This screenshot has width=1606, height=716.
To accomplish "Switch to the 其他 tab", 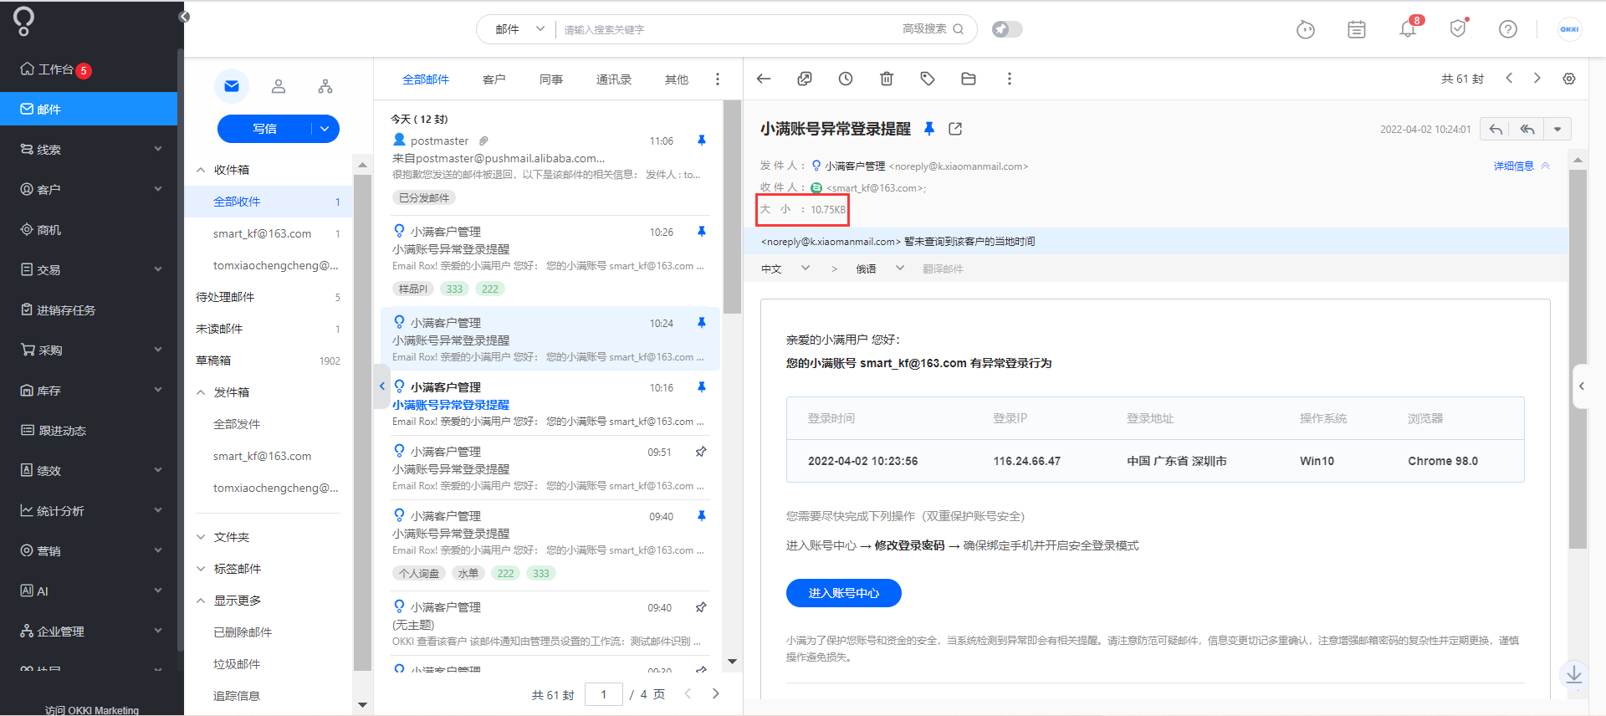I will point(677,79).
